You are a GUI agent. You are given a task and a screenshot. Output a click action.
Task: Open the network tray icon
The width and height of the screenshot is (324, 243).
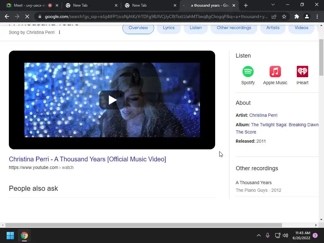[x=277, y=235]
